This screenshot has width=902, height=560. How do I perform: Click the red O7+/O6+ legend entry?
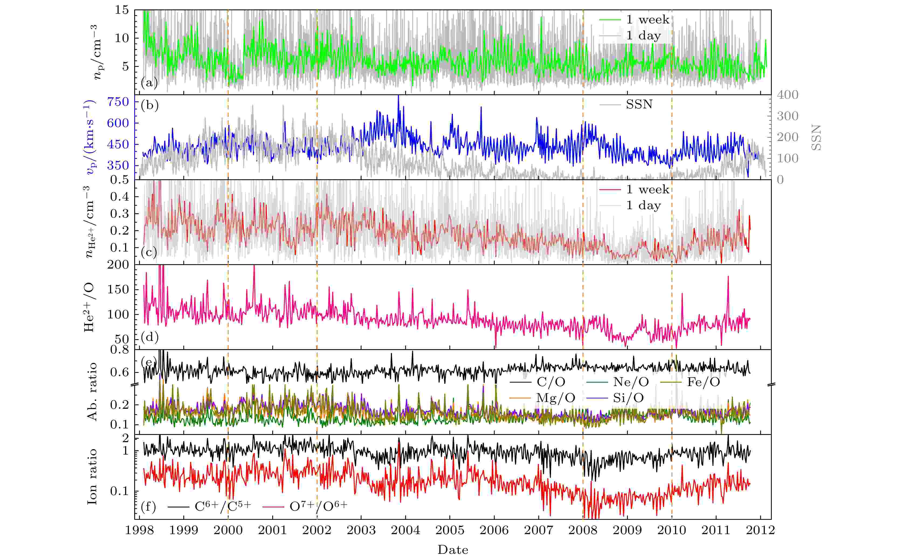click(305, 506)
